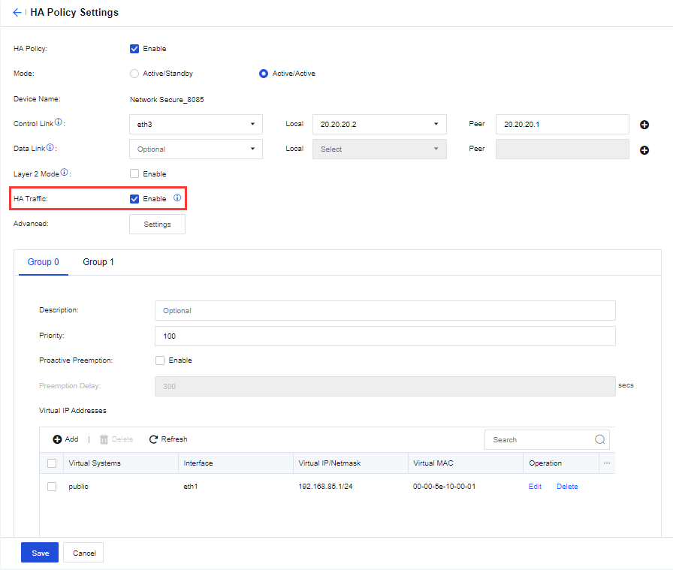Click the back arrow beside HA Policy Settings
This screenshot has width=673, height=570.
(x=17, y=13)
